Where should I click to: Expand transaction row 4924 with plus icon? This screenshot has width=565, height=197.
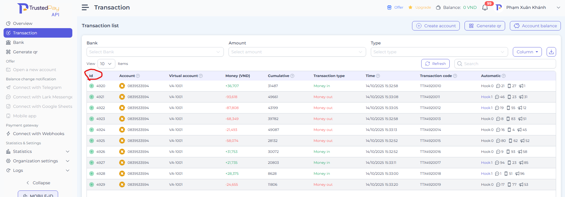coord(92,130)
